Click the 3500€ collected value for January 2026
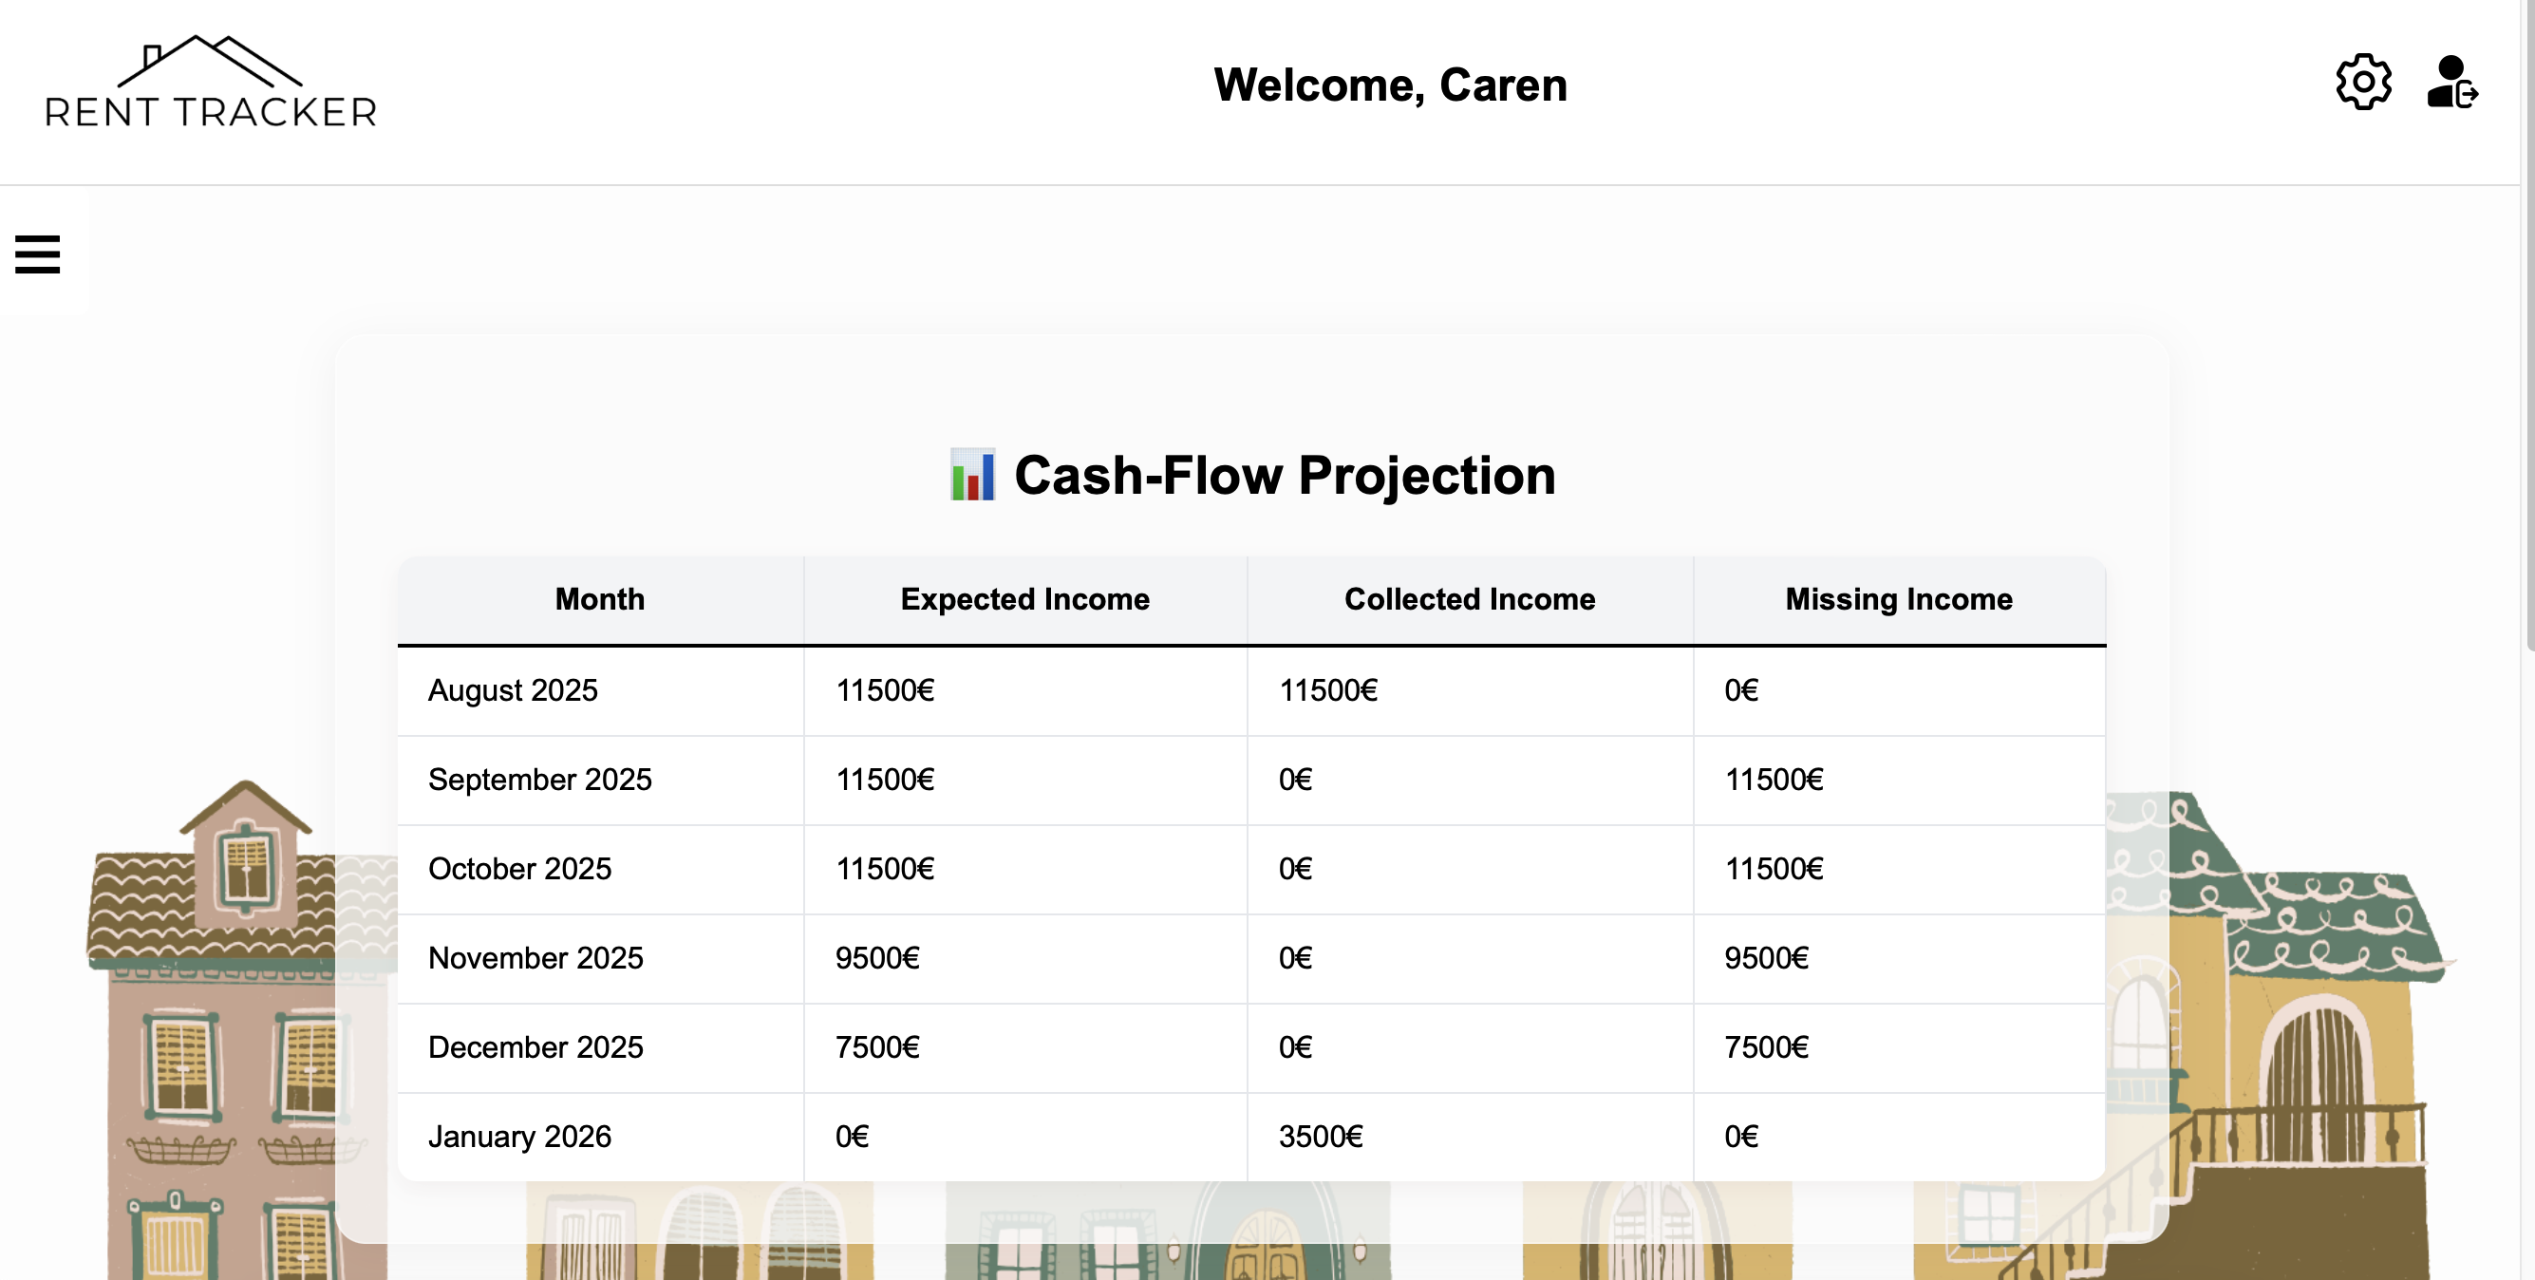2535x1280 pixels. [x=1320, y=1137]
